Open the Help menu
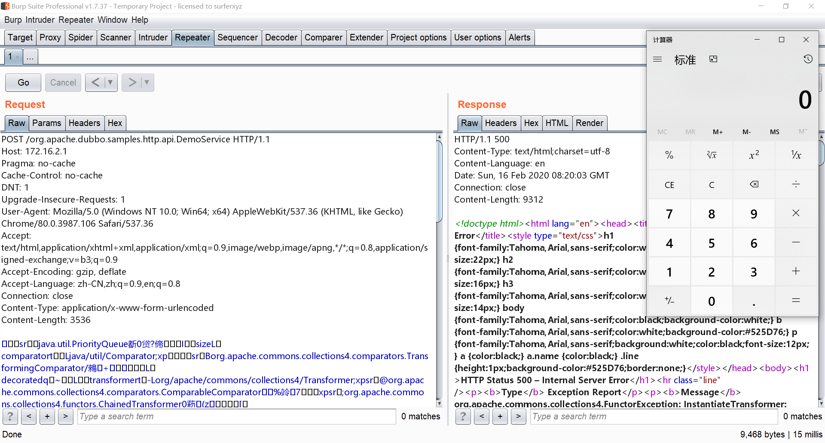 point(140,20)
